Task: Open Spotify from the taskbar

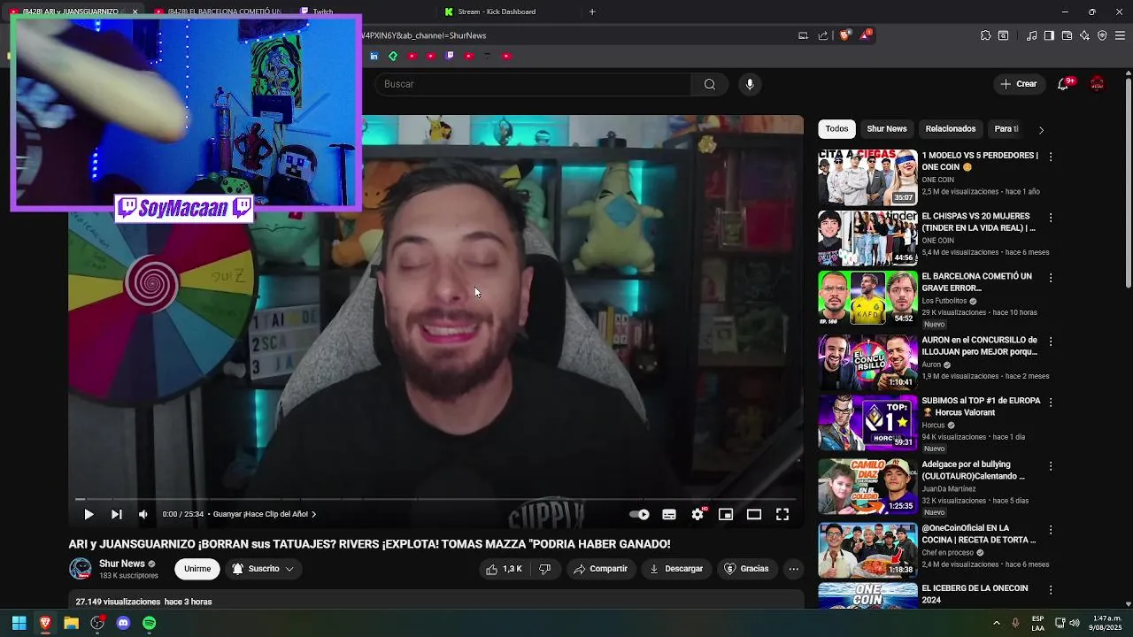Action: pos(149,623)
